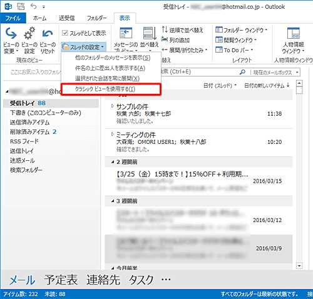313x299 pixels.
Task: Select 受信トレイ folder
Action: (51, 103)
